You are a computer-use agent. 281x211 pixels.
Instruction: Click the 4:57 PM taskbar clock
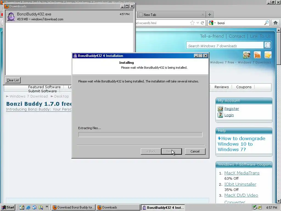[271, 207]
